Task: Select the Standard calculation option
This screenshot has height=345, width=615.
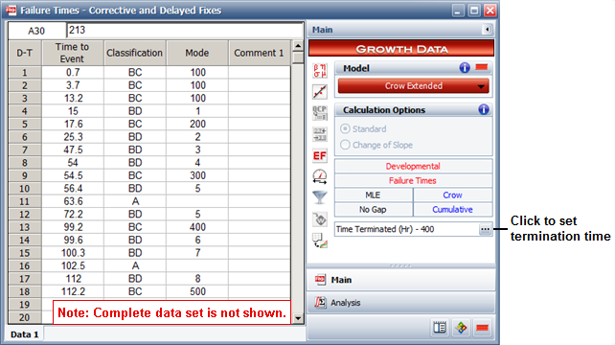Action: coord(345,128)
